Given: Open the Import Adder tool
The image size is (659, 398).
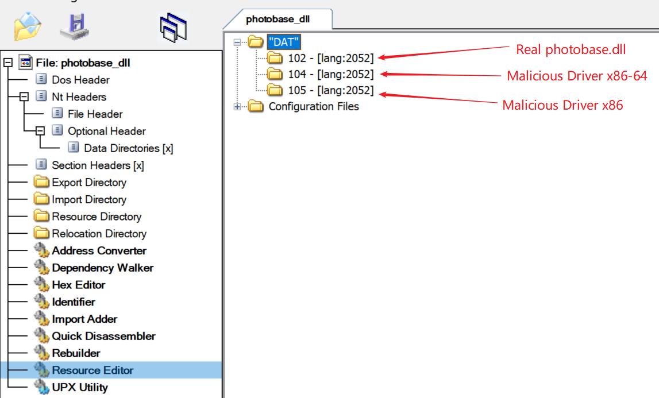Looking at the screenshot, I should [84, 319].
